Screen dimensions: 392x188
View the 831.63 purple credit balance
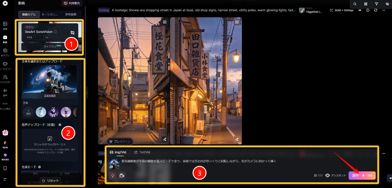pos(5,157)
